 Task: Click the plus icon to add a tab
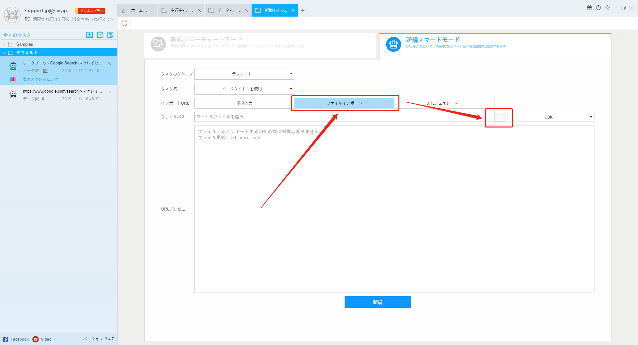(x=302, y=11)
